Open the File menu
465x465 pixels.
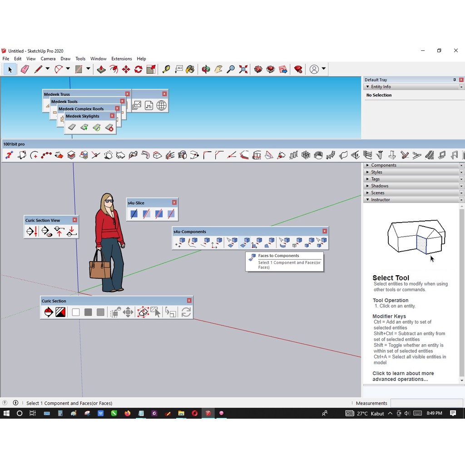tap(5, 59)
